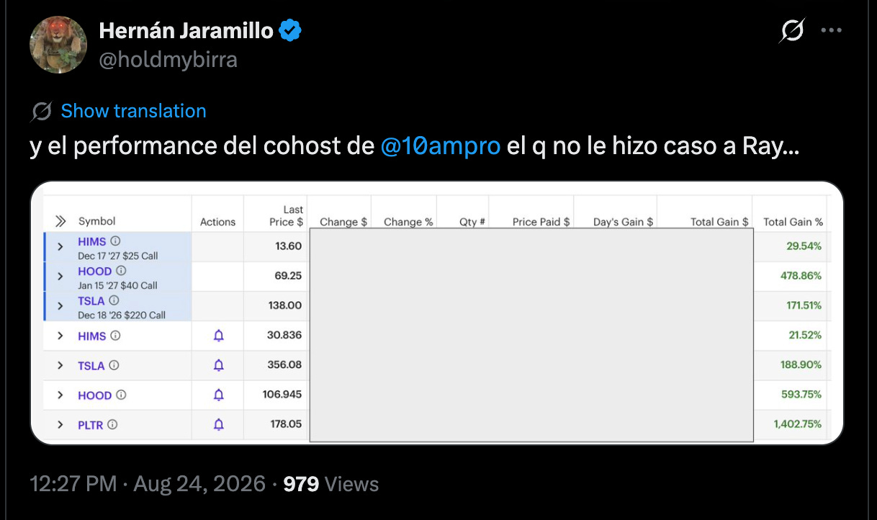The width and height of the screenshot is (877, 520).
Task: Click the alert bell for HIMS stock
Action: (x=219, y=336)
